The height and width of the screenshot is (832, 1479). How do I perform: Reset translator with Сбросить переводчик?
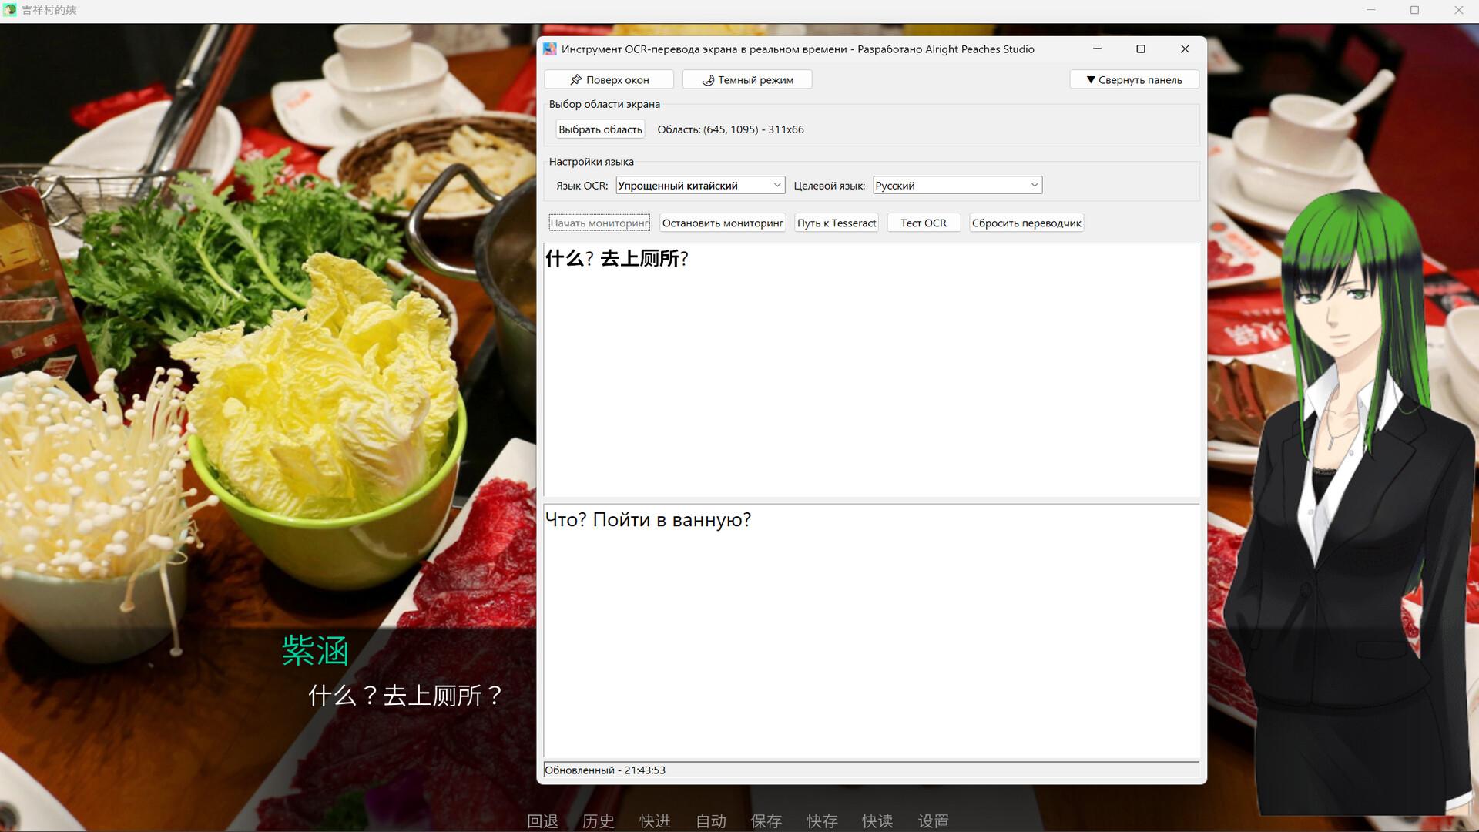coord(1026,223)
